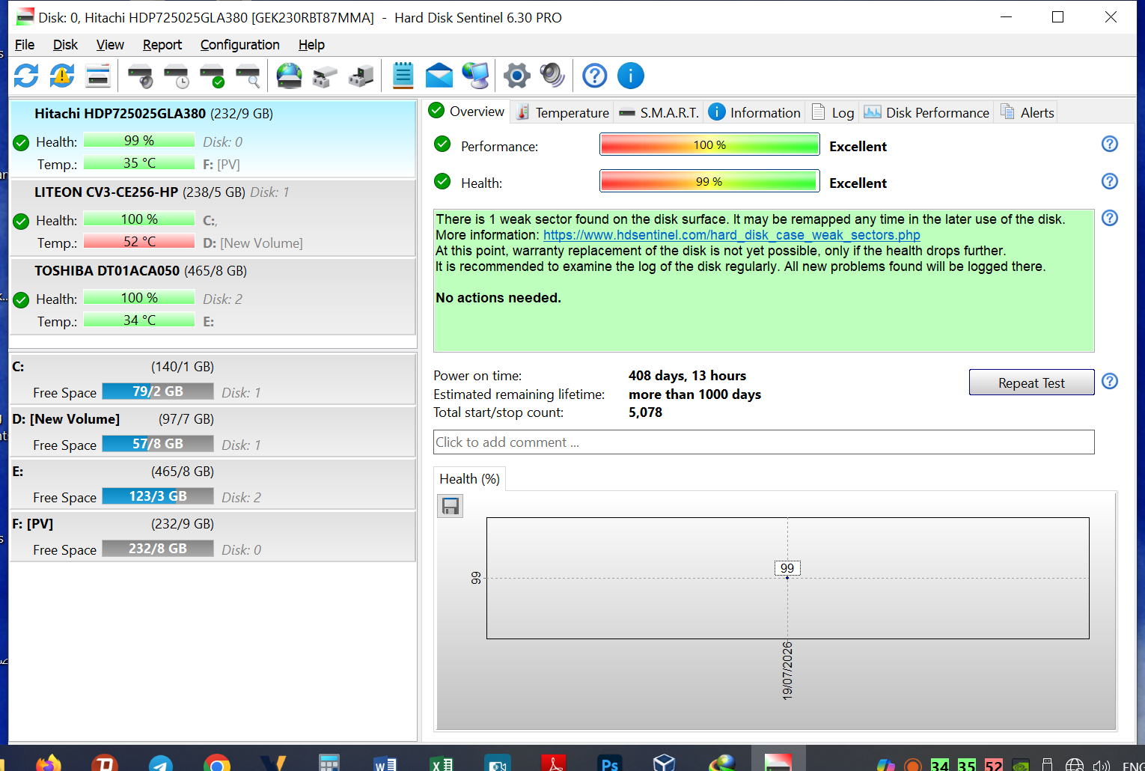Select the D: [New Volume] partition row

(x=213, y=432)
